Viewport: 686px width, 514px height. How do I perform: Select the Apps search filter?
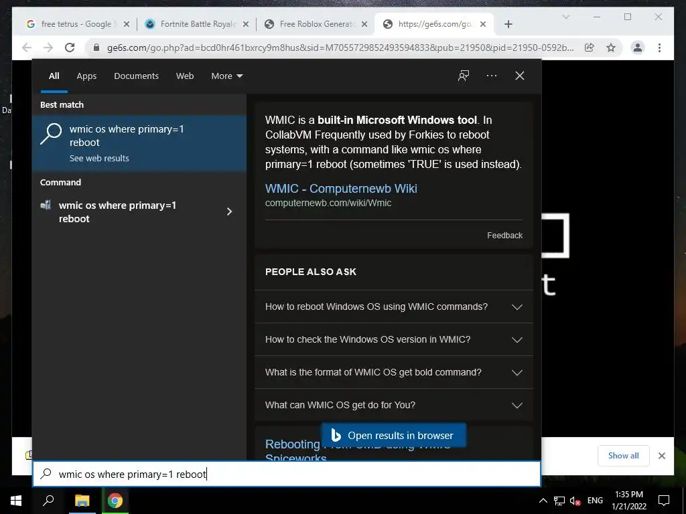(x=86, y=76)
